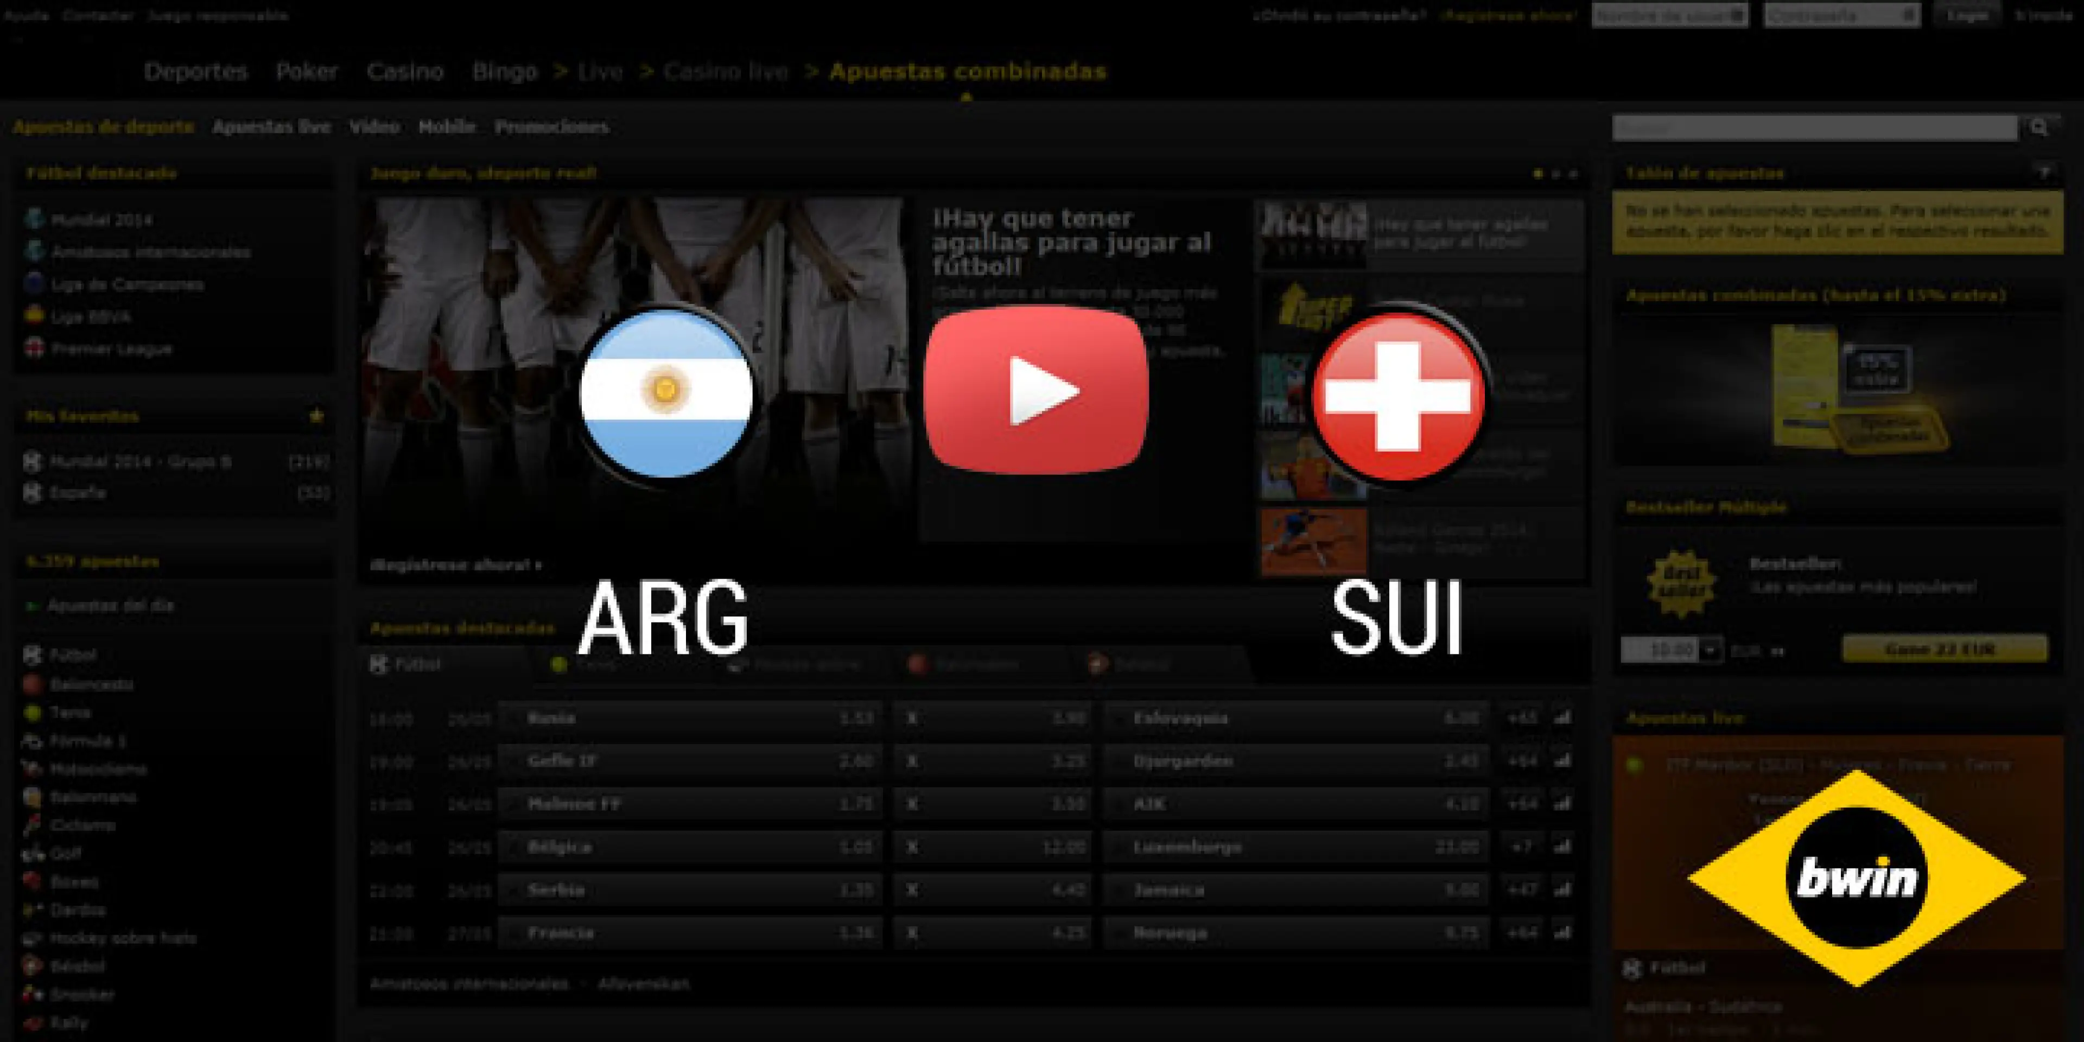Image resolution: width=2084 pixels, height=1042 pixels.
Task: Switch to the Apuestas live tab
Action: pyautogui.click(x=271, y=127)
